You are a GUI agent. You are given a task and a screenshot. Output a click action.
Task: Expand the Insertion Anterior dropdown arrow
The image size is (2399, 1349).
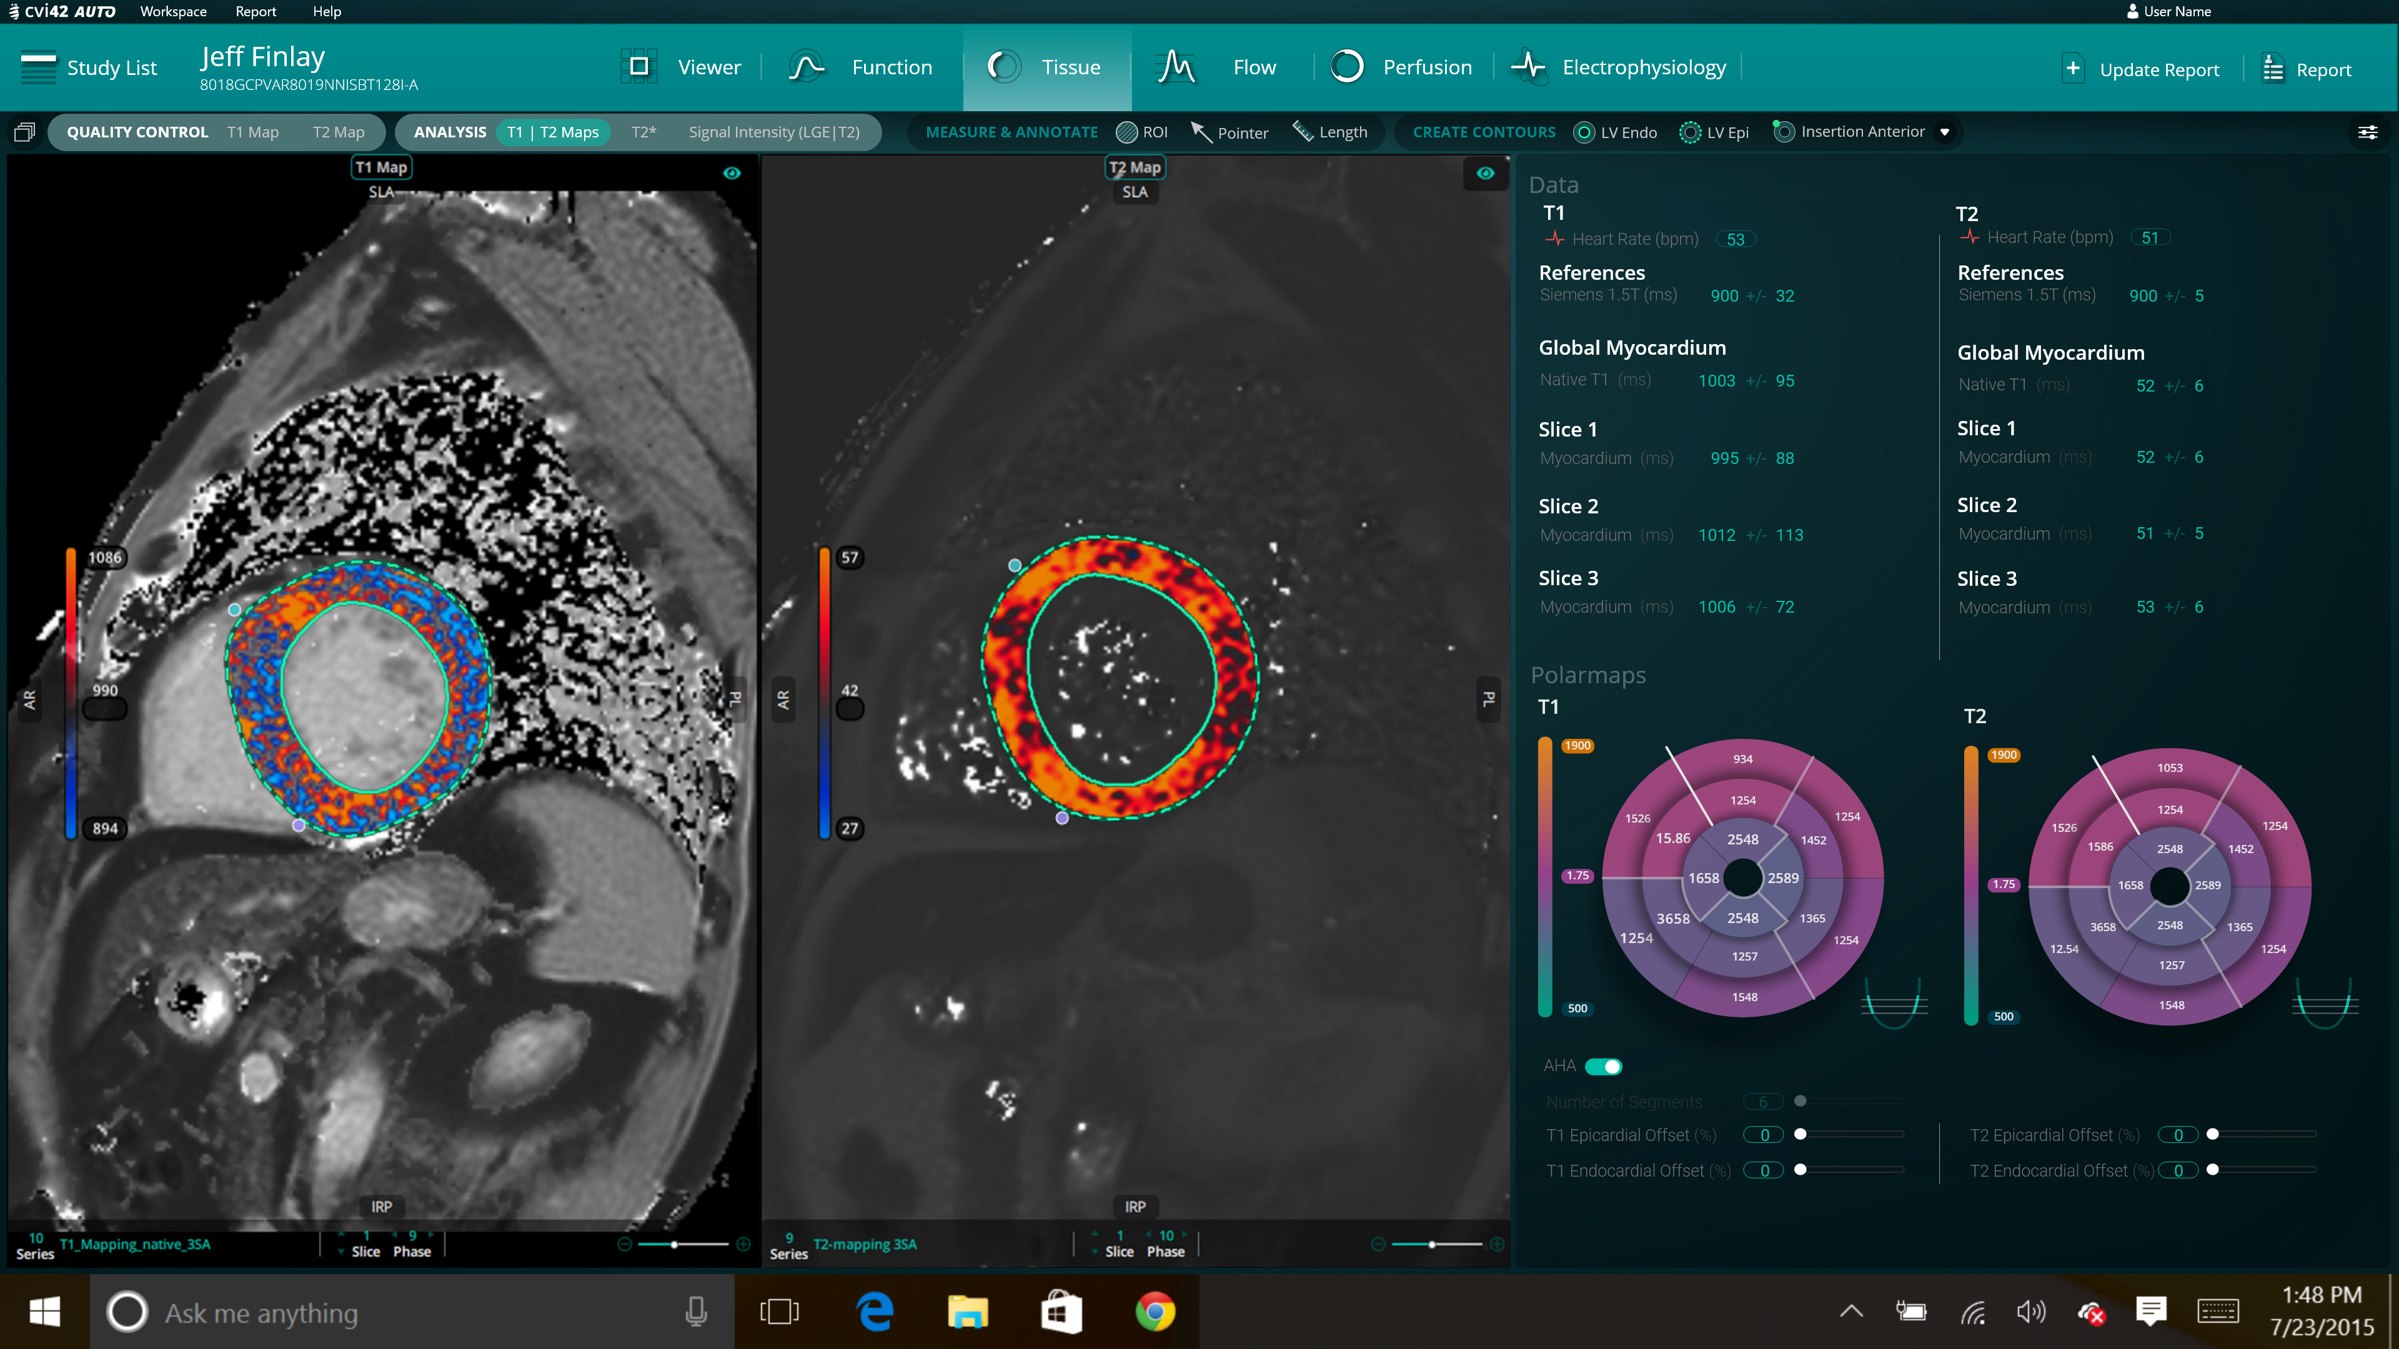click(x=1945, y=132)
